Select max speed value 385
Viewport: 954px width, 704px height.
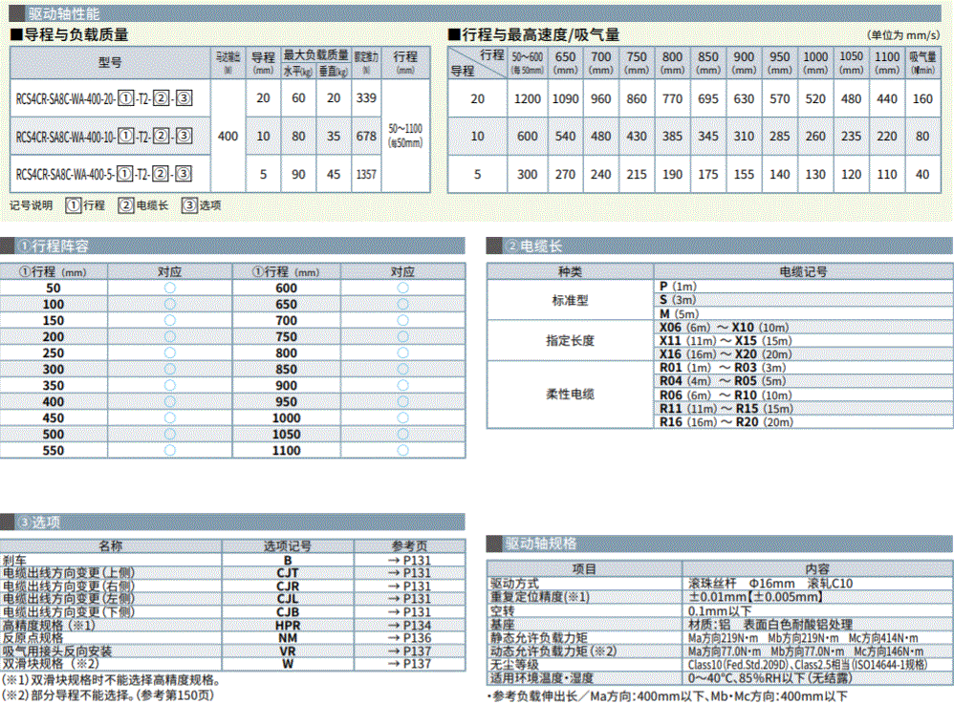coord(672,137)
